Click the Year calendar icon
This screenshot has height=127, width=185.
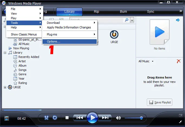point(15,79)
